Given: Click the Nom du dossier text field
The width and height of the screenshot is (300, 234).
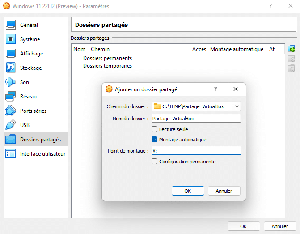Looking at the screenshot, I should [x=196, y=119].
